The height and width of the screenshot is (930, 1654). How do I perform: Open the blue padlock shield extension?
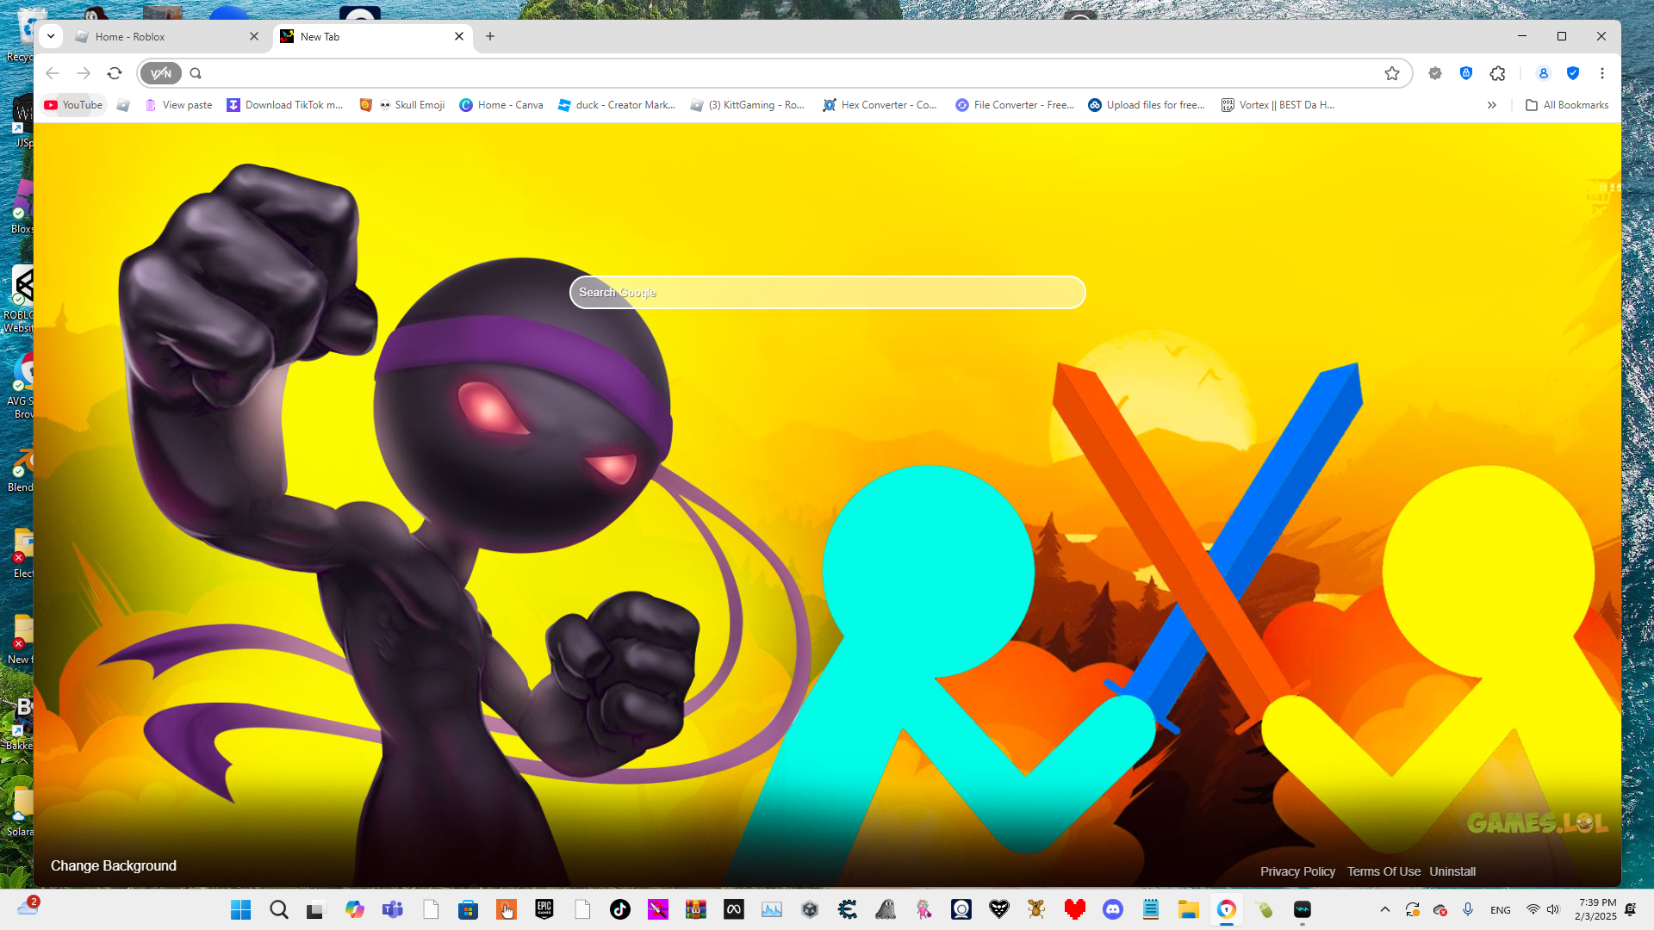[1466, 73]
